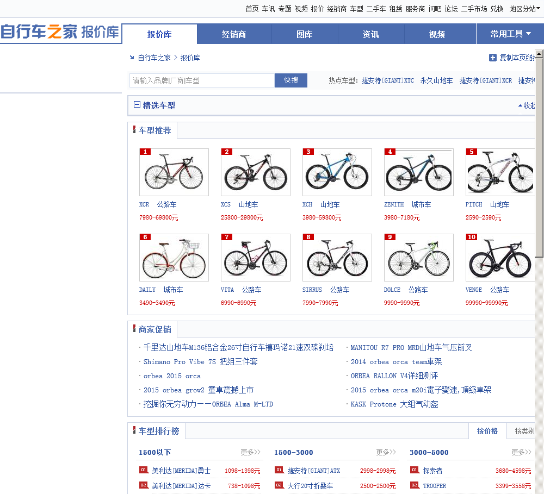Open the PITCH white mountain bike thumbnail
The image size is (544, 494).
coord(500,172)
